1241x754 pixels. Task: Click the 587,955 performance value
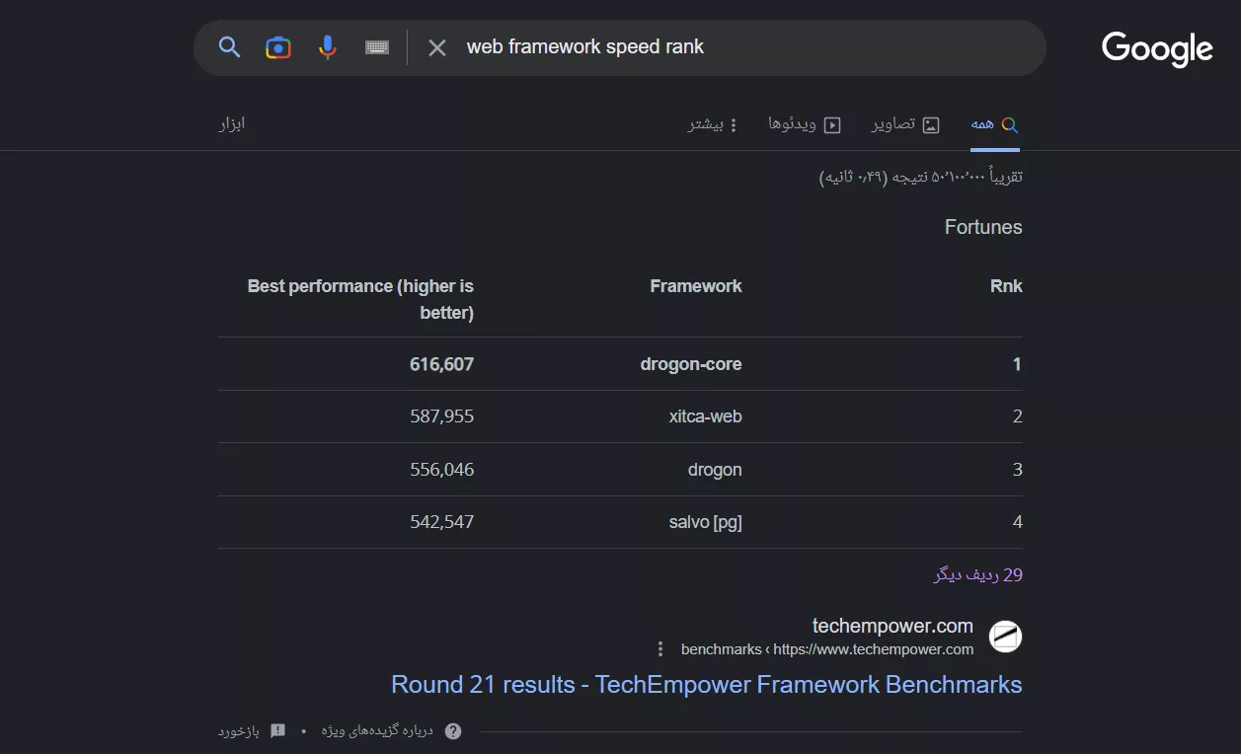(x=441, y=416)
